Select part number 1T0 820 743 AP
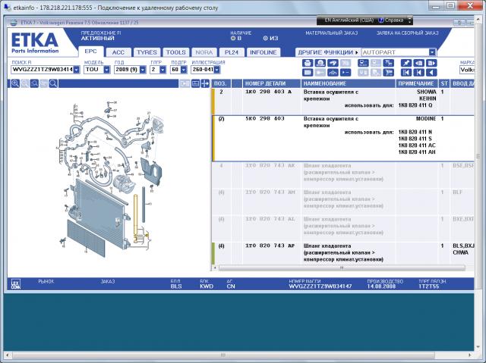Screen dimensions: 486x363 (x=270, y=246)
